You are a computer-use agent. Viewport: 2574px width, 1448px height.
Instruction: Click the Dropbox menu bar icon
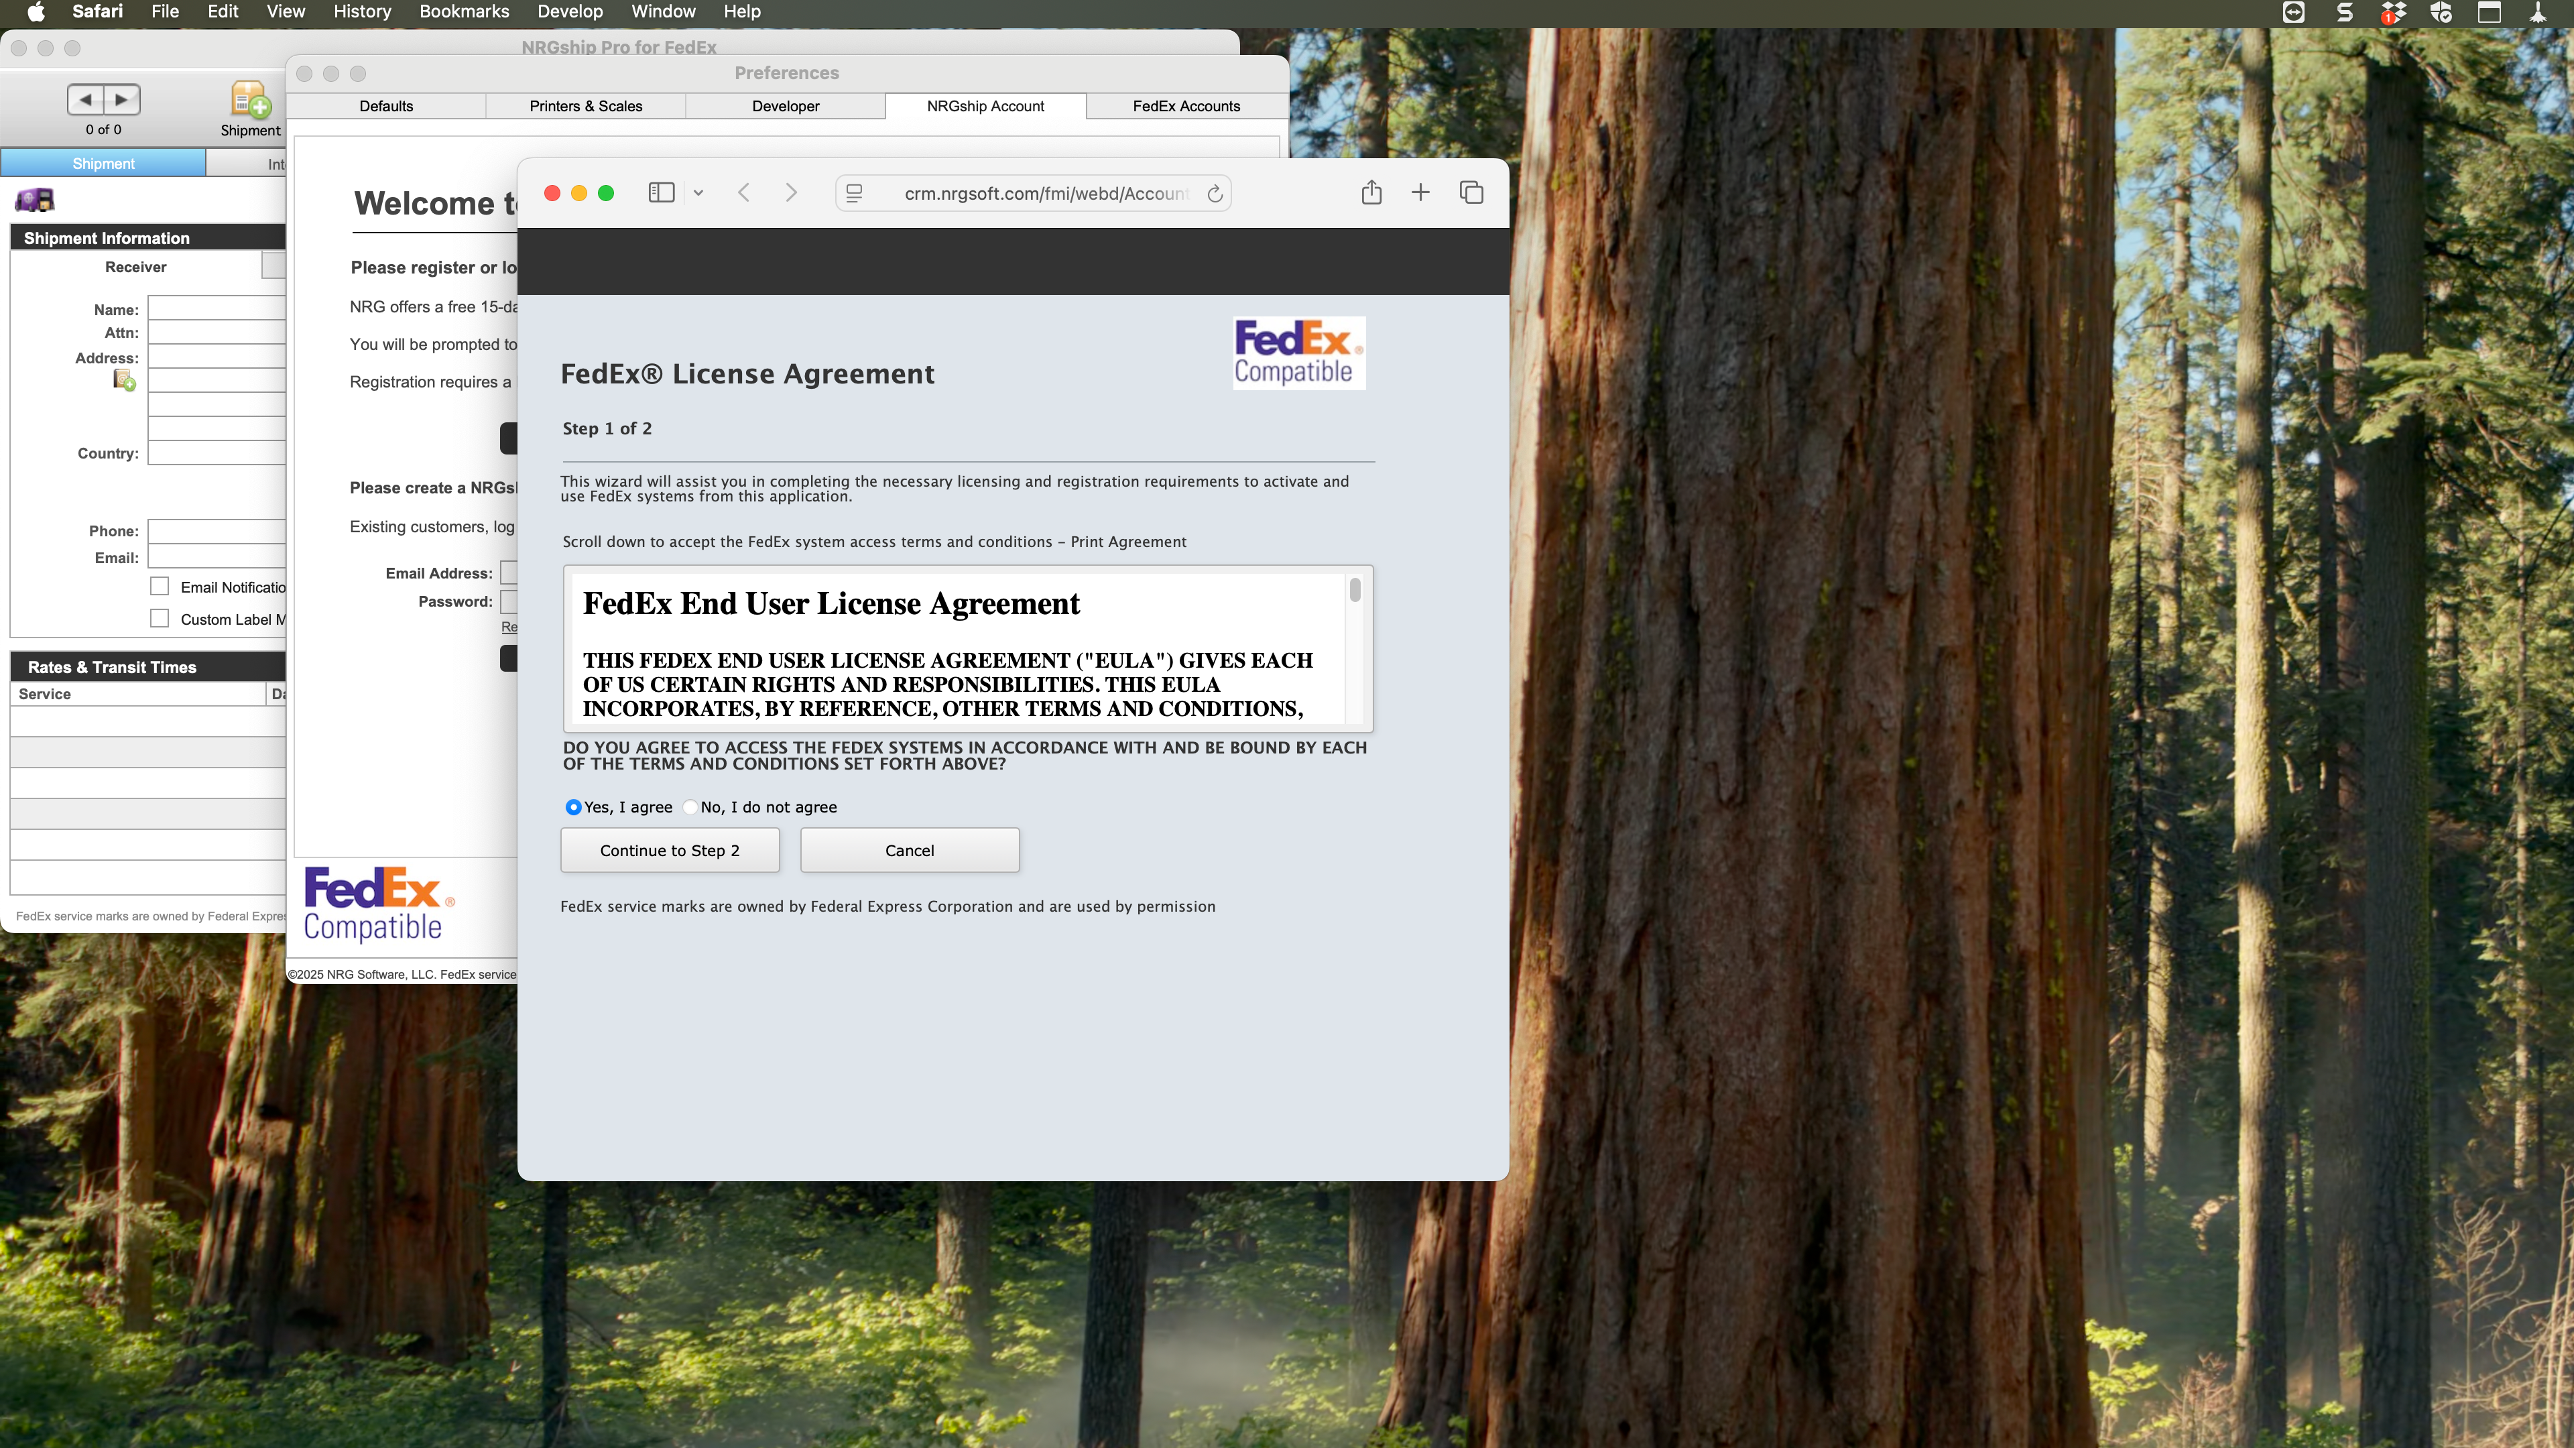pos(2393,13)
